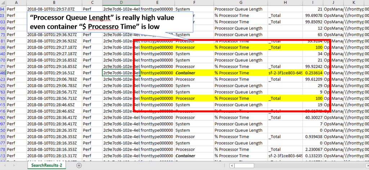Viewport: 369px width, 170px height.
Task: Select OpsManag cell in the 99.85092 row
Action: [x=333, y=22]
